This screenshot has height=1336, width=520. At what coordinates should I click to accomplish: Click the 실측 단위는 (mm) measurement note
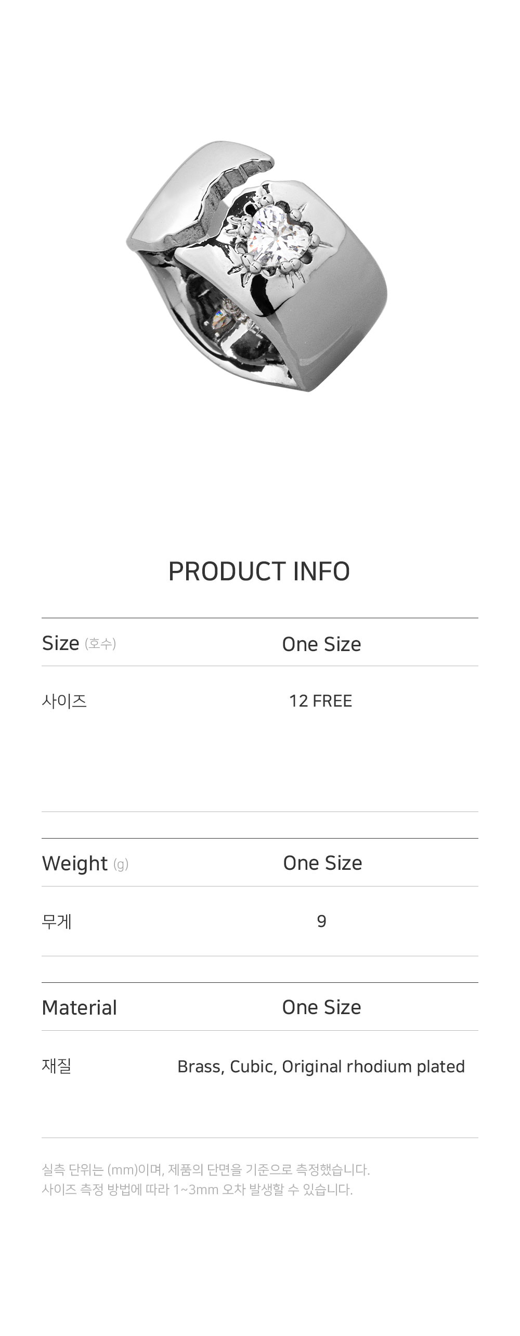pyautogui.click(x=205, y=1170)
